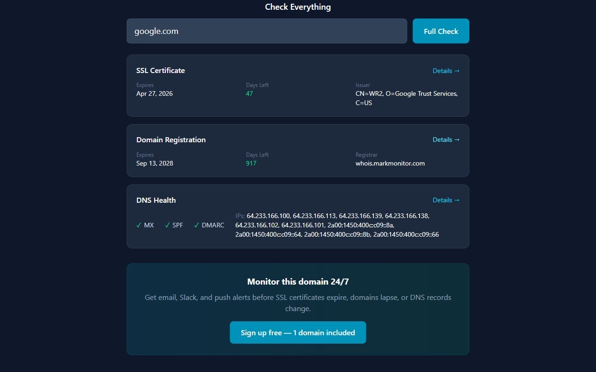
Task: Click the Domain Registration card title
Action: [171, 140]
